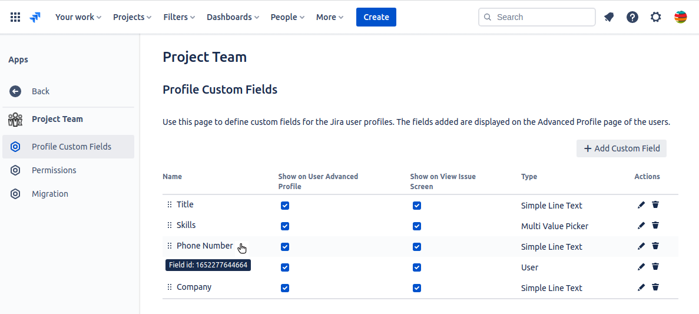
Task: Delete the Skills custom field
Action: tap(655, 226)
